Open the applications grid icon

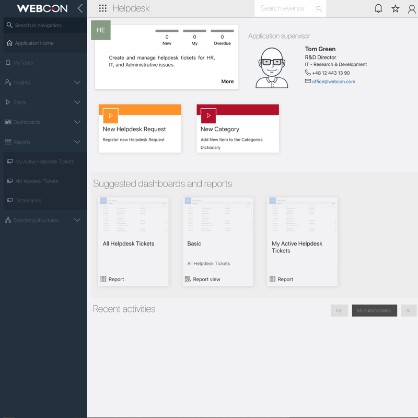click(103, 8)
